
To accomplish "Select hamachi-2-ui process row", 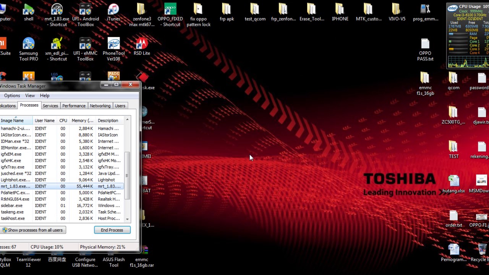I will [62, 128].
